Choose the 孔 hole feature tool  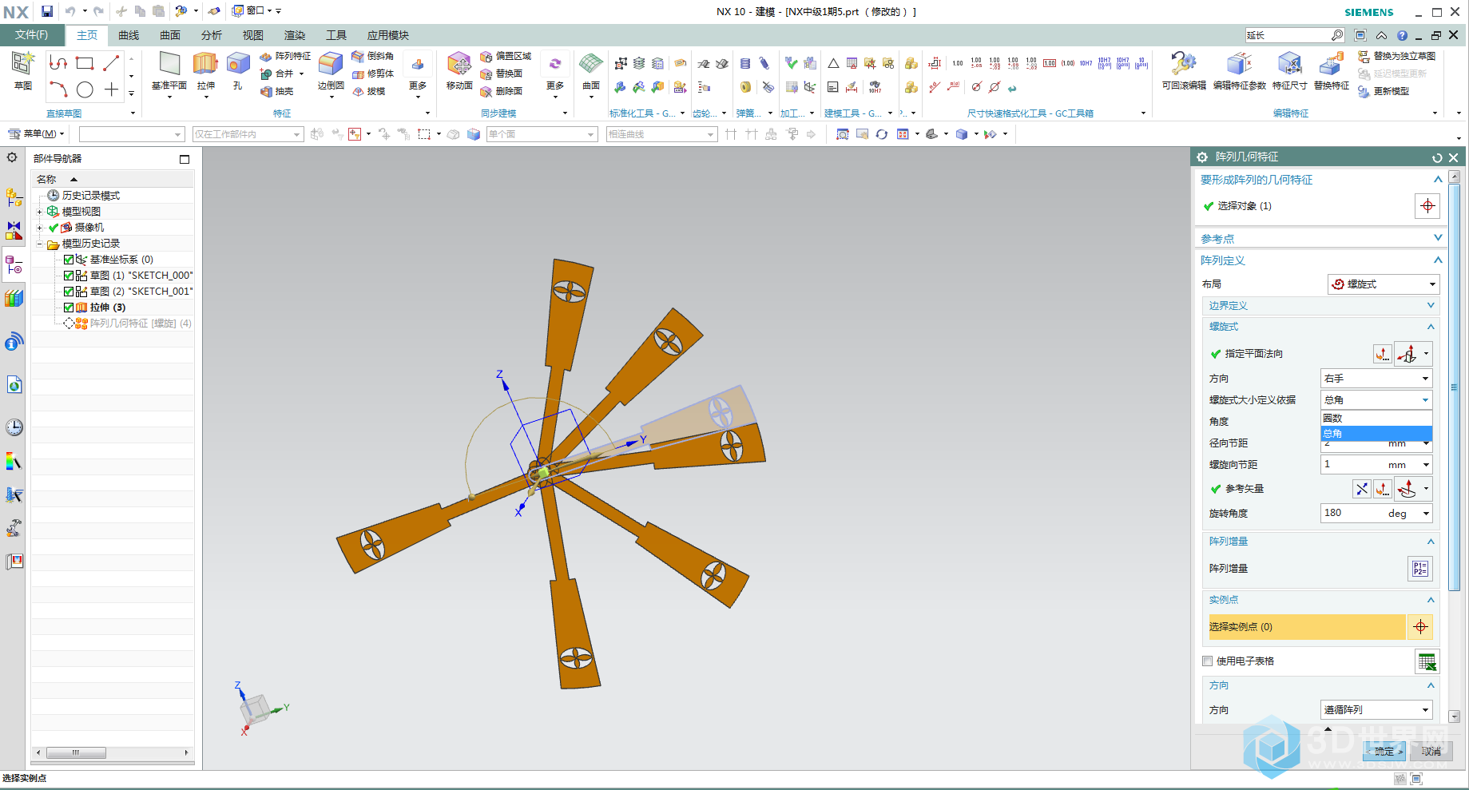tap(238, 70)
